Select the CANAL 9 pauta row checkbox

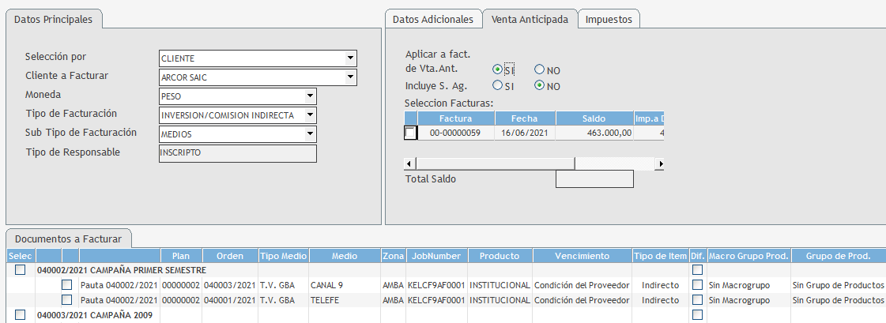[x=67, y=285]
